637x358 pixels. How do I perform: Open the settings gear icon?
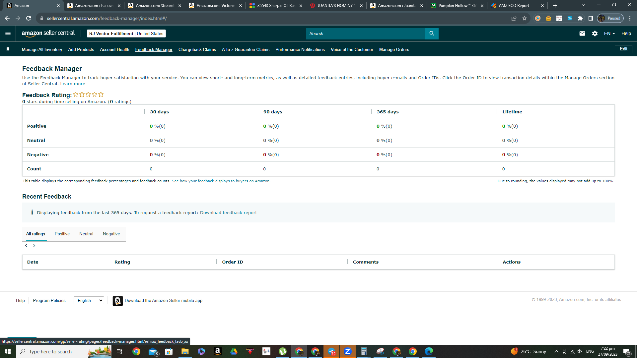point(595,33)
